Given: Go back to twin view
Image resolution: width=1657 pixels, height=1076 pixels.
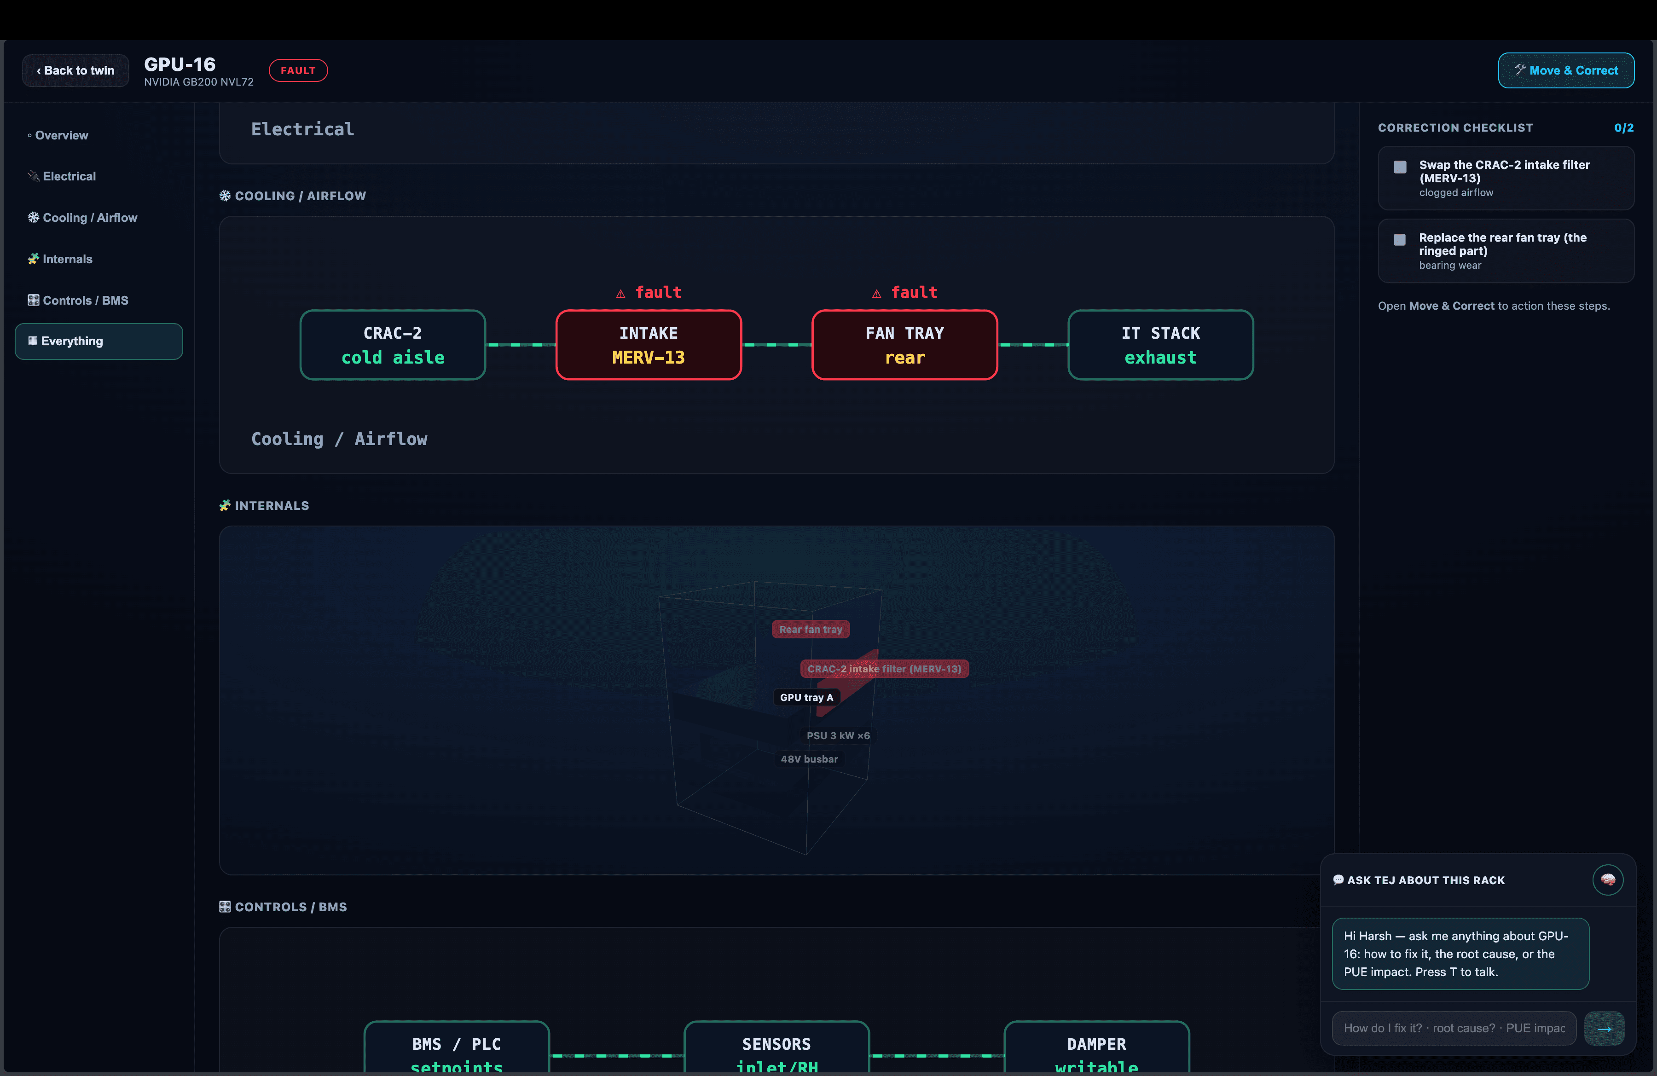Looking at the screenshot, I should tap(75, 70).
